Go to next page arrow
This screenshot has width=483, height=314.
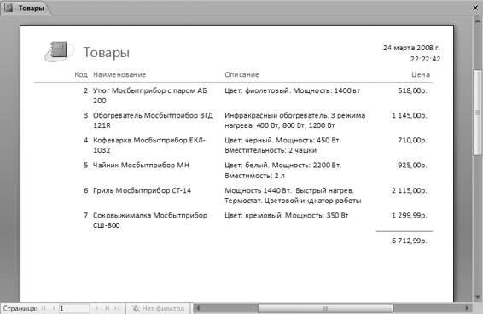click(x=96, y=308)
